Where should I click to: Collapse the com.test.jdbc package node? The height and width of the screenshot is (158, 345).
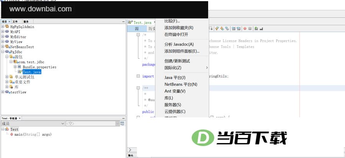click(11, 62)
